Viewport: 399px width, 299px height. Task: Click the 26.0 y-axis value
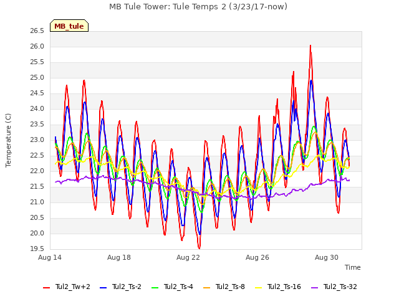[x=37, y=47]
